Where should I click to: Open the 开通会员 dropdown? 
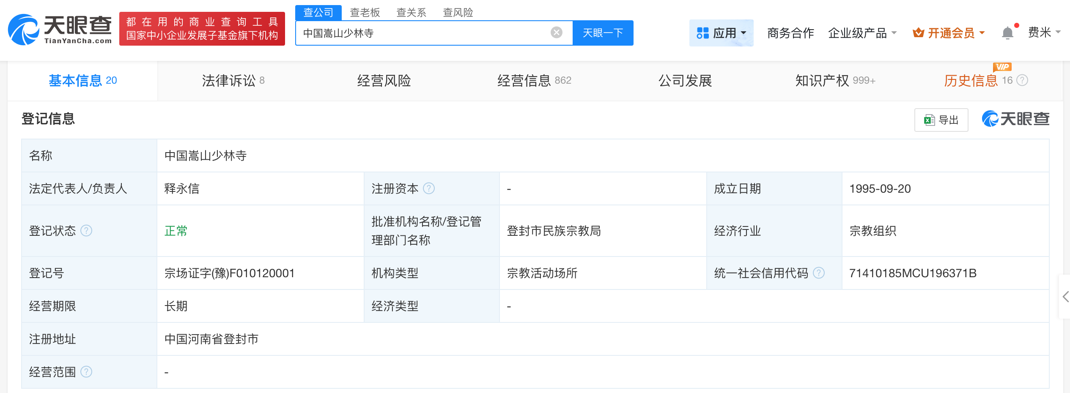(949, 33)
